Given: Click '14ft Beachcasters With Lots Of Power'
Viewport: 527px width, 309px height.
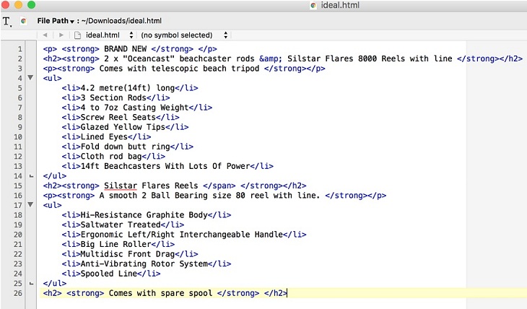Looking at the screenshot, I should [x=165, y=166].
